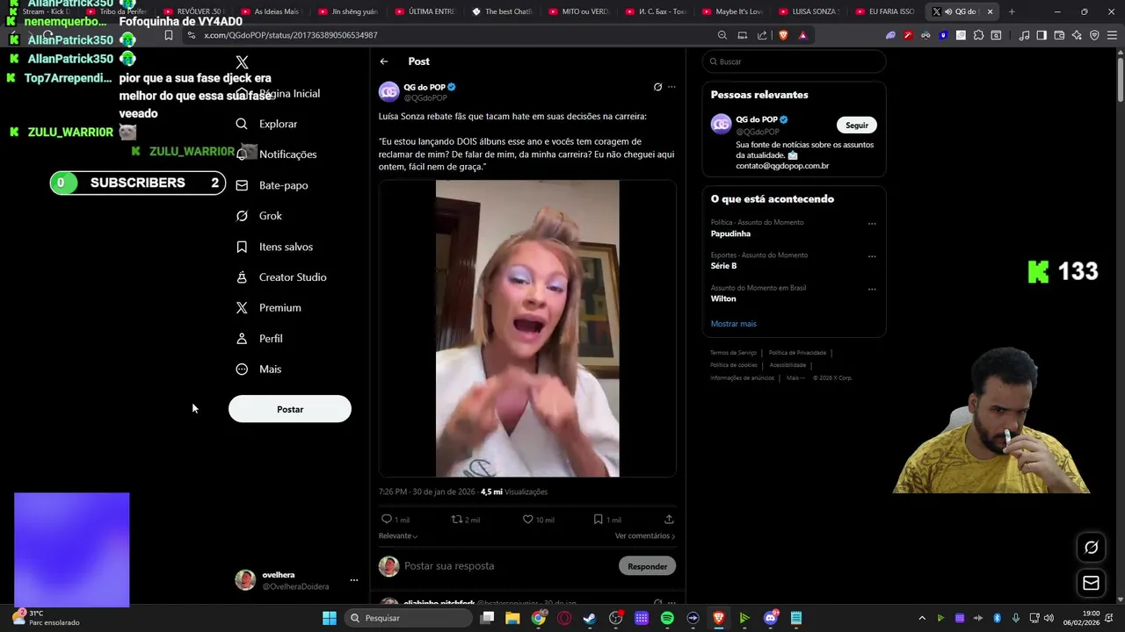
Task: Open the Premium page
Action: 268,308
